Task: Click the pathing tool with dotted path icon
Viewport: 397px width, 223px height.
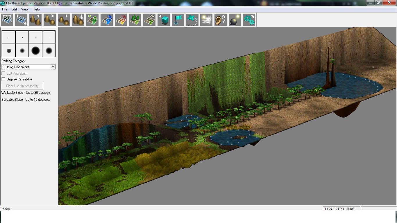Action: pos(192,20)
